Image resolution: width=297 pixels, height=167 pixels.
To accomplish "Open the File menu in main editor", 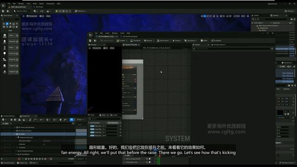I will tap(9, 4).
